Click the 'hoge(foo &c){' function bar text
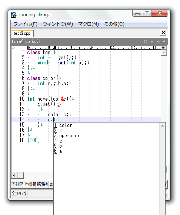The image size is (180, 215). click(26, 41)
